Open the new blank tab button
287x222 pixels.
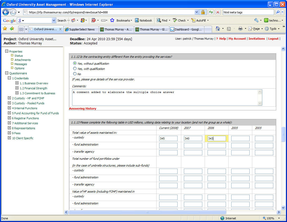click(208, 29)
